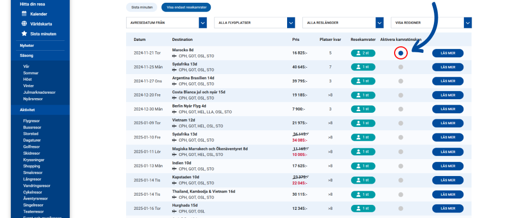Click the reduced price 34 085:-
This screenshot has height=218, width=524.
[x=300, y=140]
